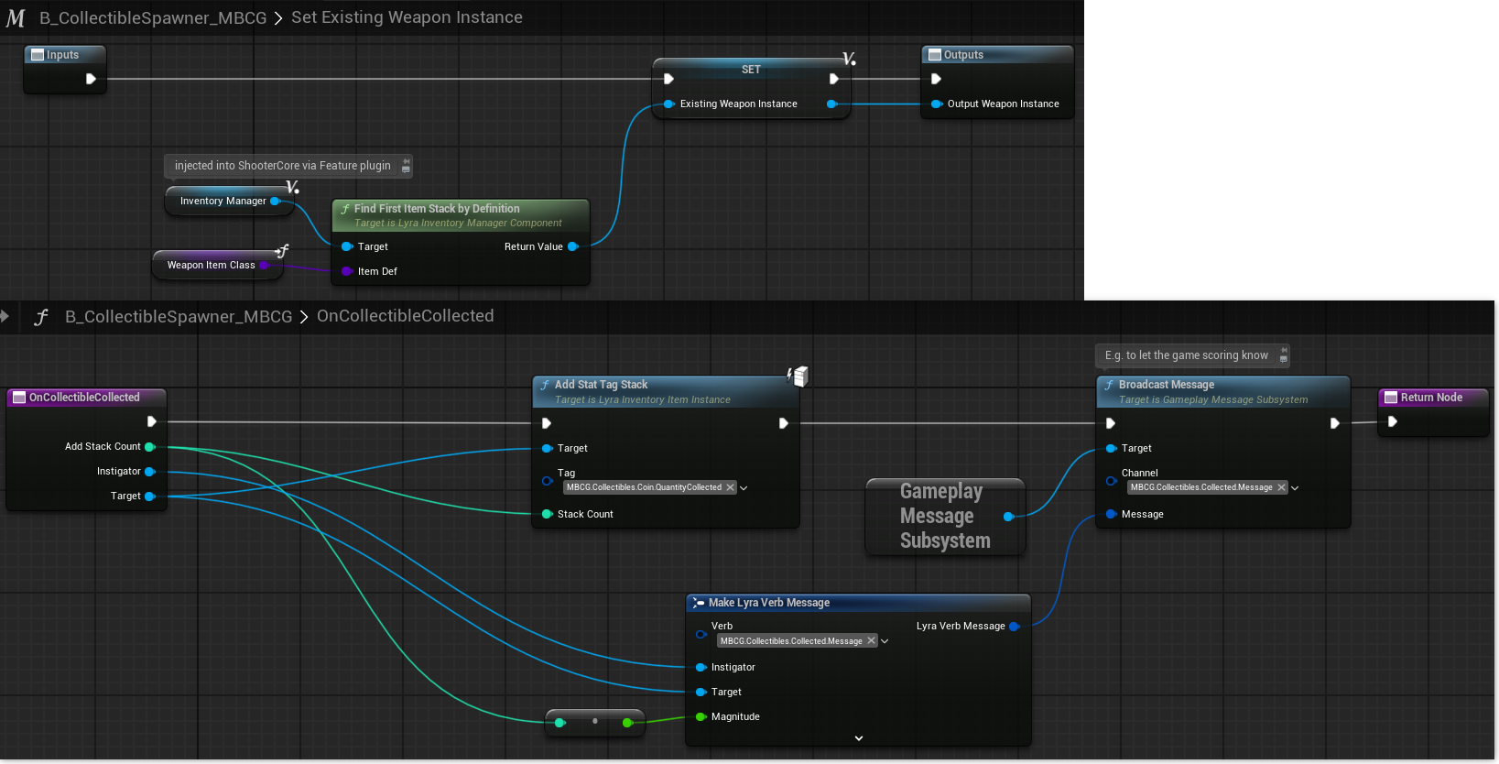Viewport: 1499px width, 764px height.
Task: Expand the Verb tag dropdown chevron
Action: pyautogui.click(x=885, y=641)
